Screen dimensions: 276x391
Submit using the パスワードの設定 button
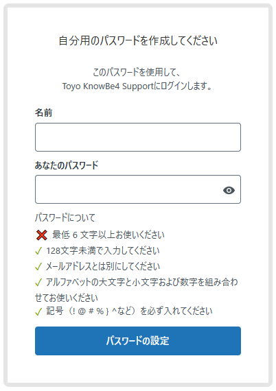tap(138, 341)
